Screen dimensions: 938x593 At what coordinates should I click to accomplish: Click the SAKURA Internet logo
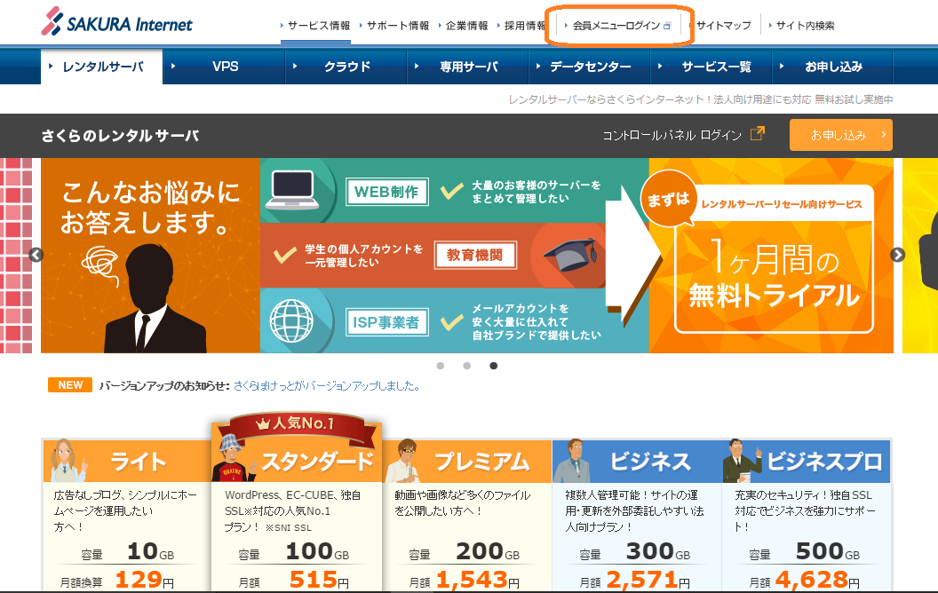tap(115, 21)
